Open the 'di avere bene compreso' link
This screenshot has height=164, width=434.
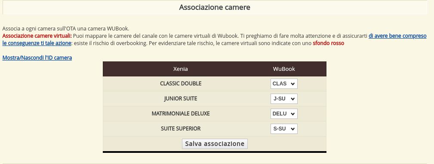point(397,36)
